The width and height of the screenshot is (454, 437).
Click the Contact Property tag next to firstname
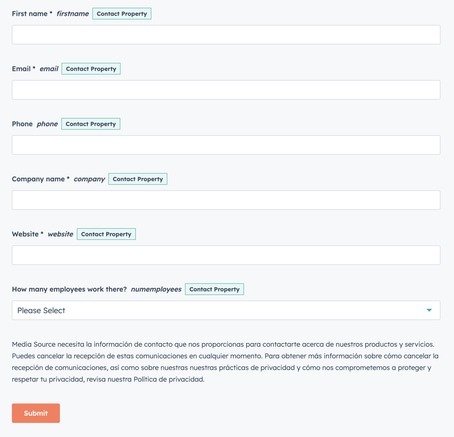[122, 14]
